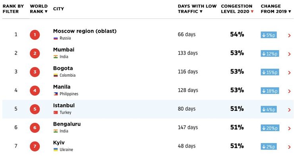Expand the Mumbai row chevron
The image size is (294, 159).
click(x=289, y=54)
